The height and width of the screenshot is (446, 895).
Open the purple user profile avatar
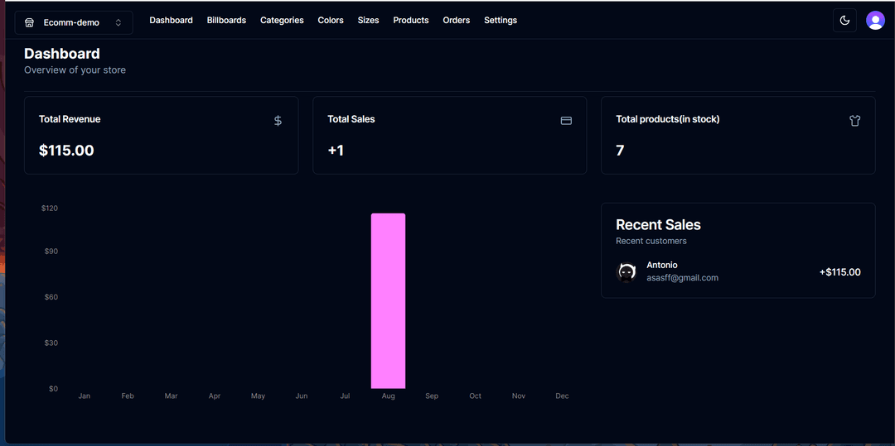874,21
